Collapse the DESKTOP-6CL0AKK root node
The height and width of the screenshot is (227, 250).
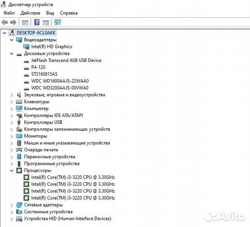(x=4, y=33)
